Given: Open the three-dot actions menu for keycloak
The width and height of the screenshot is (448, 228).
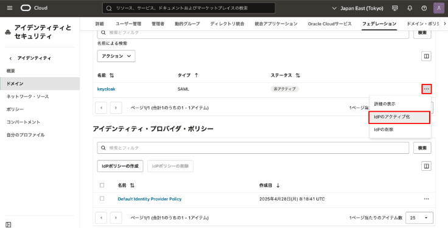Looking at the screenshot, I should pos(426,89).
